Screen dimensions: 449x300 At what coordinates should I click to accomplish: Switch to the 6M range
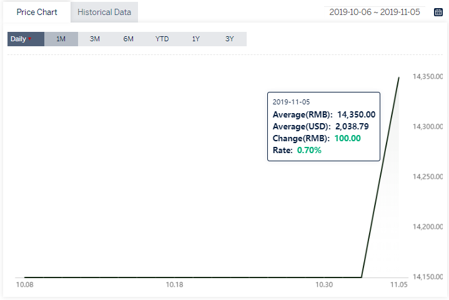coord(128,39)
